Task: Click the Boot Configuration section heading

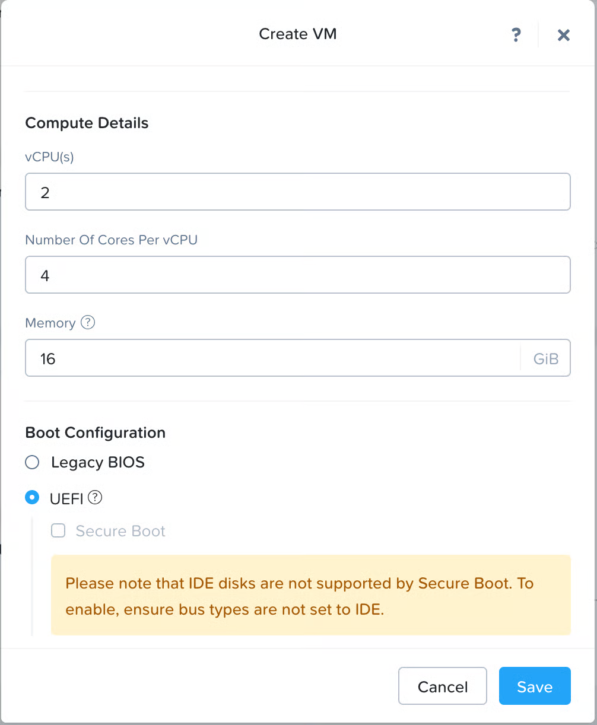Action: (95, 433)
